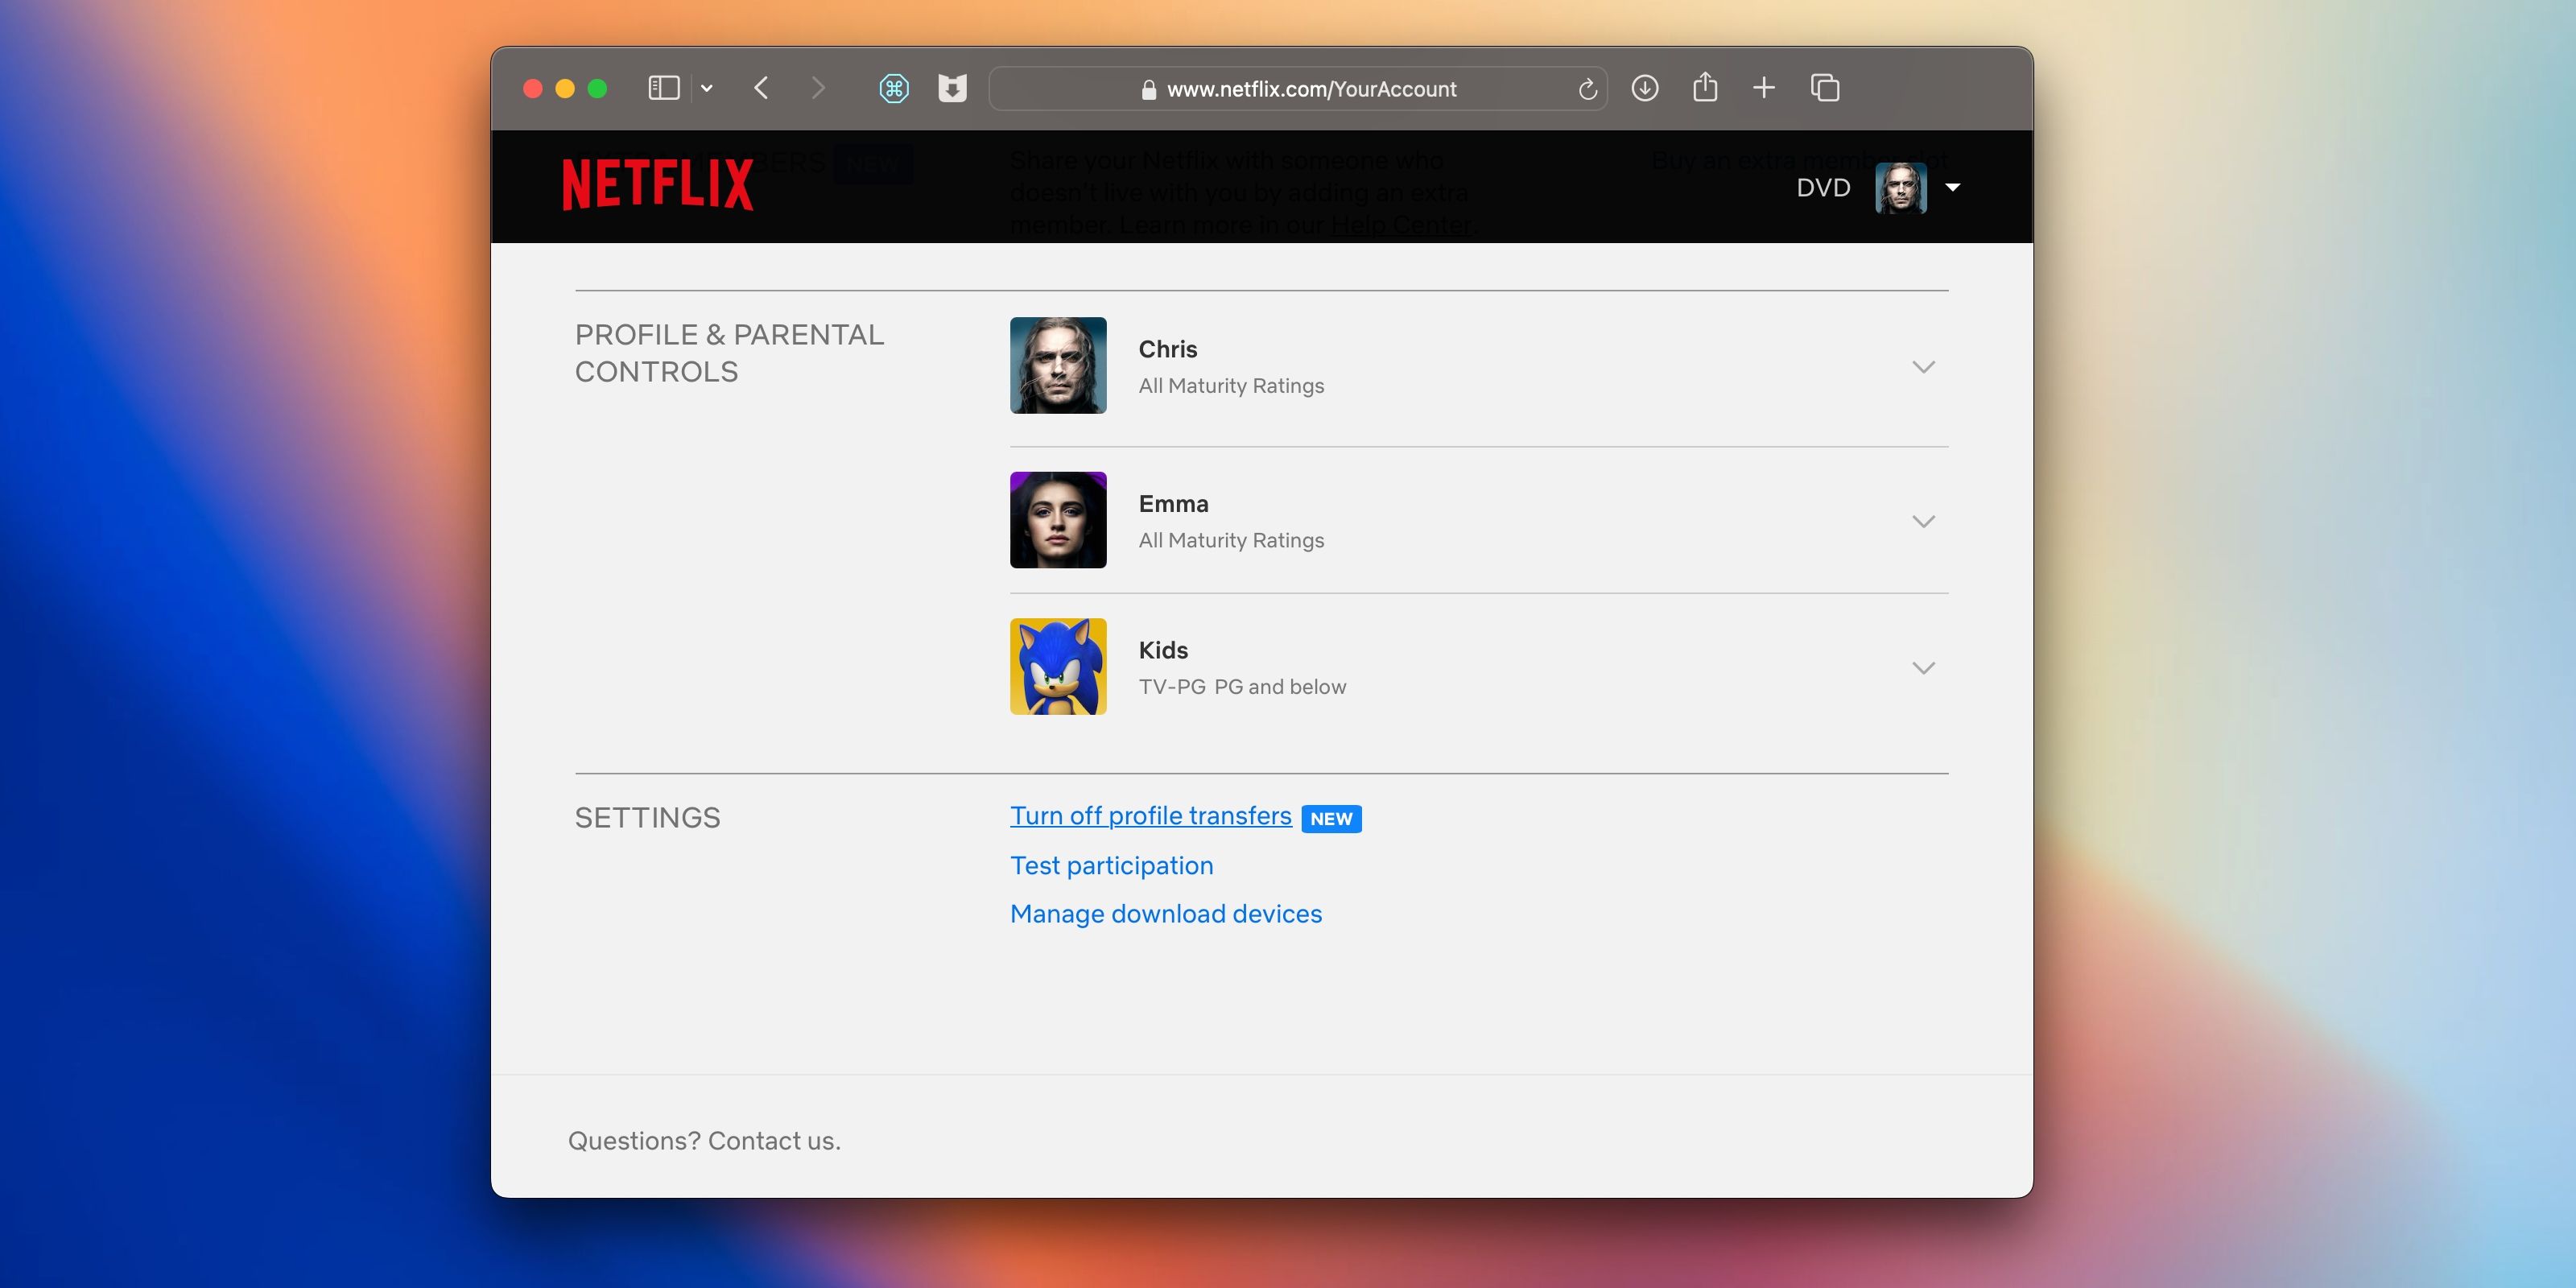The height and width of the screenshot is (1288, 2576).
Task: Go to the DVD section
Action: point(1823,187)
